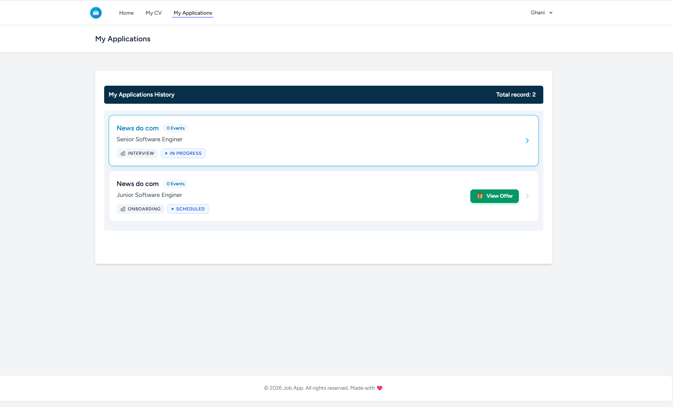The width and height of the screenshot is (673, 407).
Task: Open the My CV page
Action: (x=153, y=13)
